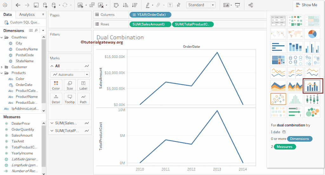The image size is (325, 175).
Task: Click the Presentation Mode icon
Action: click(237, 5)
